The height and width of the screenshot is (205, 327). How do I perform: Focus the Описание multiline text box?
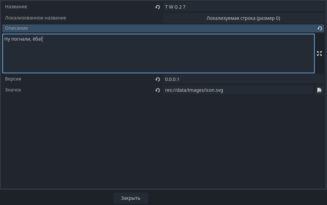point(159,53)
